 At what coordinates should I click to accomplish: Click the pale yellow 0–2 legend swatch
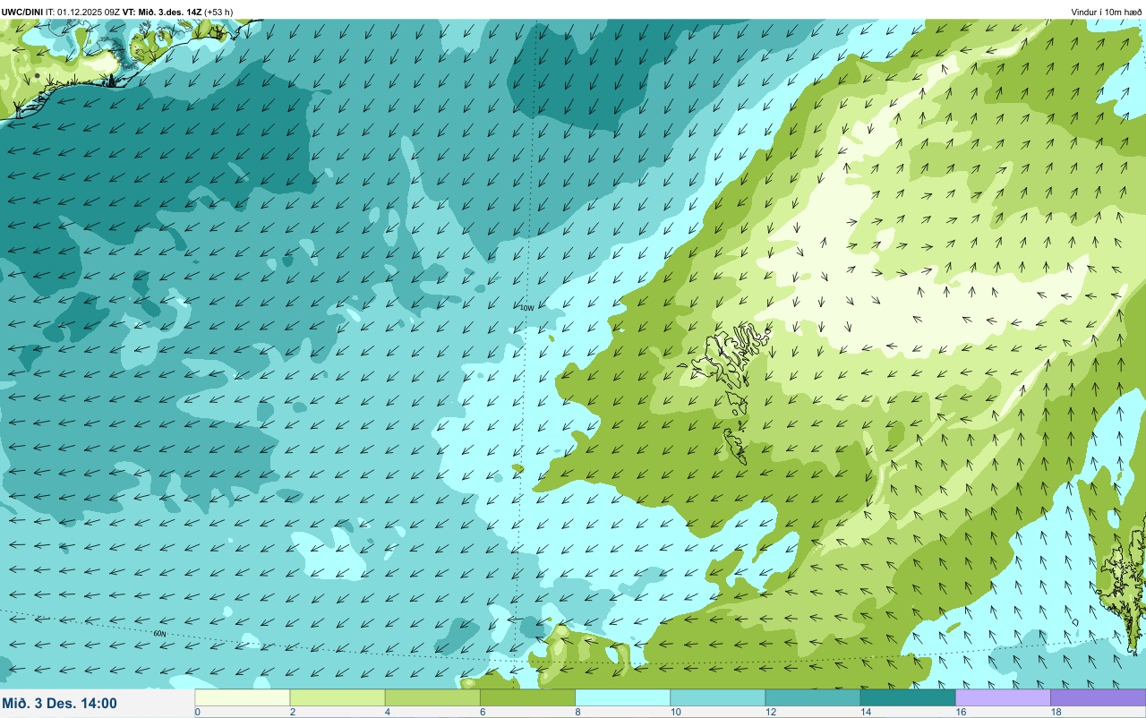[x=243, y=697]
